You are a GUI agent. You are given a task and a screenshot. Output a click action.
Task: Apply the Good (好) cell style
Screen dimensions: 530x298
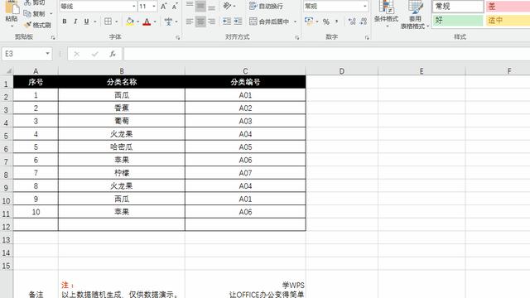[x=458, y=21]
